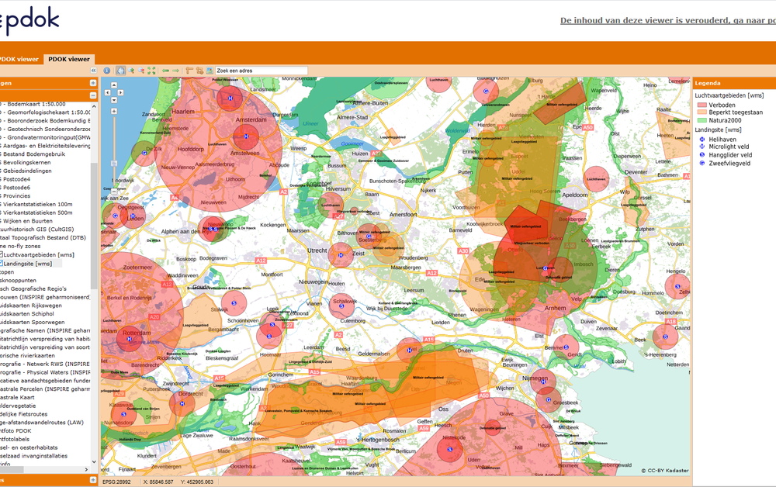Open the Postcode6 layer group
This screenshot has height=487, width=776.
coord(16,188)
